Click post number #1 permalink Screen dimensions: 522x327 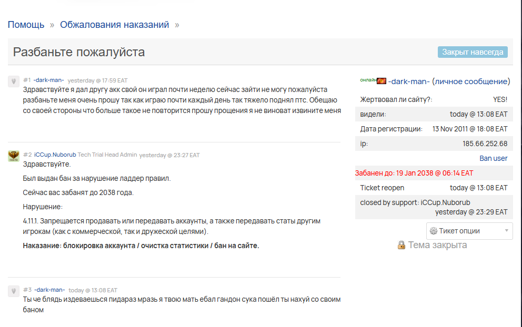pyautogui.click(x=27, y=80)
